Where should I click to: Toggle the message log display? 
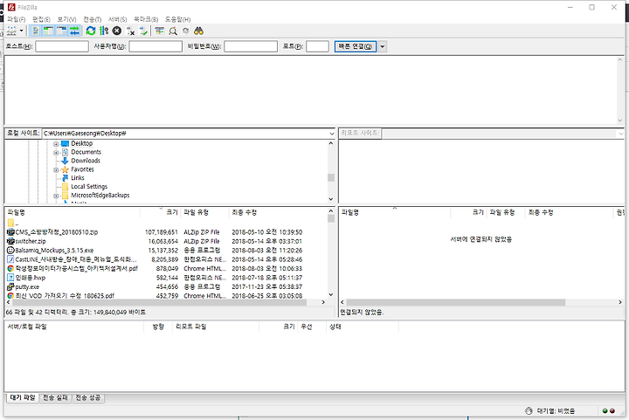pos(35,31)
